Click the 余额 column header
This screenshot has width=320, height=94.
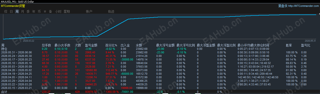pos(139,45)
